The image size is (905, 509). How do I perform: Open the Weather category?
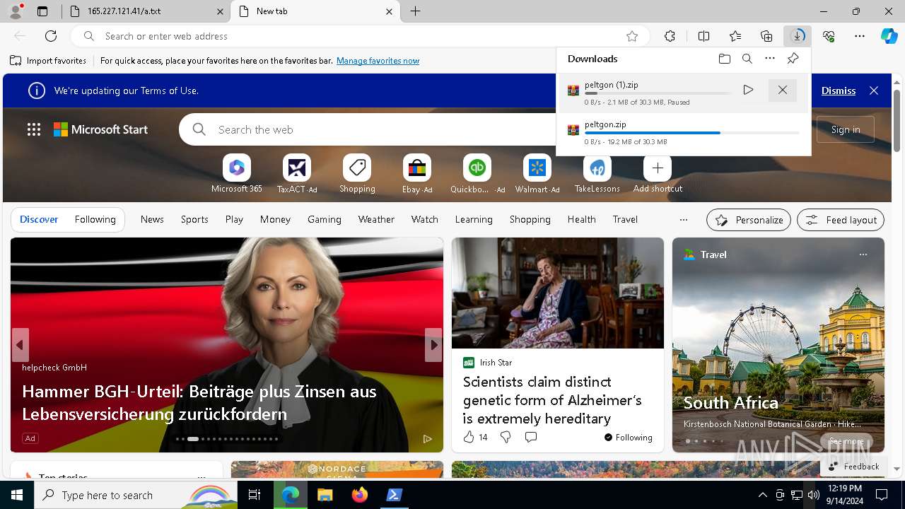(376, 219)
